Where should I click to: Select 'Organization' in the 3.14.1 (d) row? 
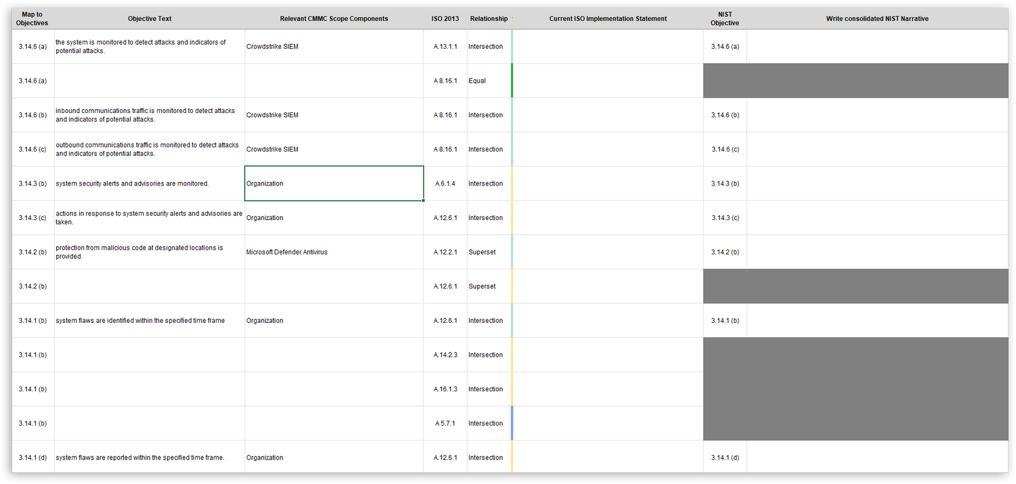pos(334,458)
